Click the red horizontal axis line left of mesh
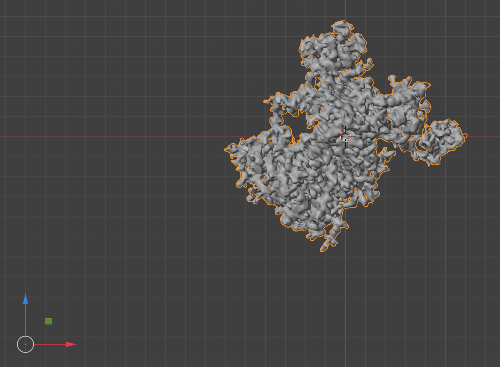500x367 pixels. pyautogui.click(x=109, y=136)
